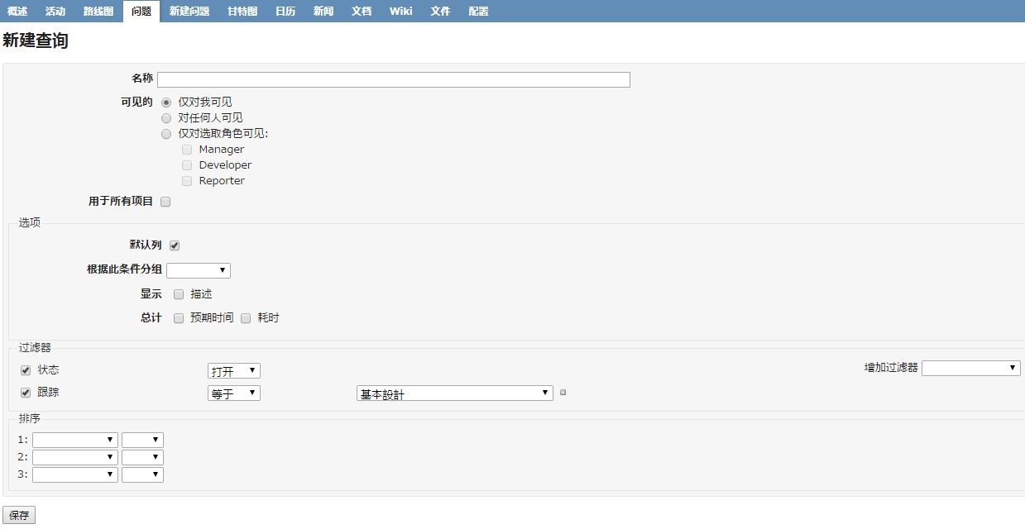The width and height of the screenshot is (1025, 529).
Task: Open the 路线图 tab
Action: coord(98,12)
